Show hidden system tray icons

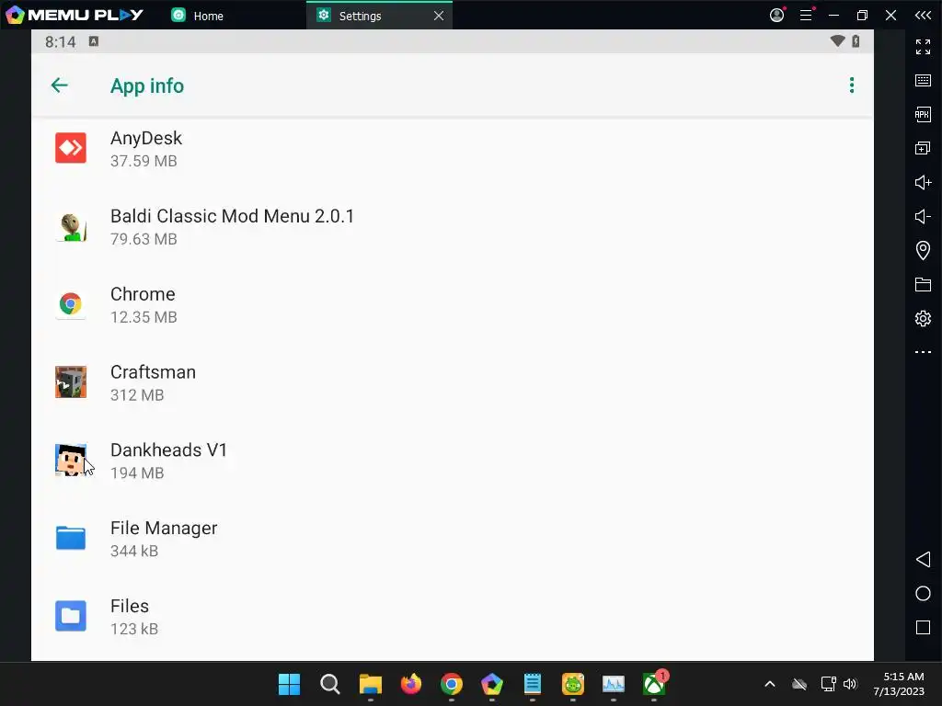coord(770,684)
